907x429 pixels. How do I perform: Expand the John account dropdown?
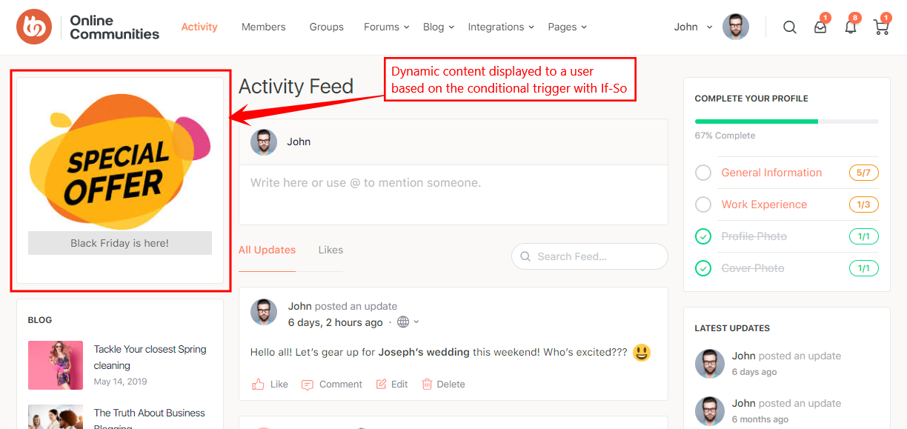(x=691, y=27)
